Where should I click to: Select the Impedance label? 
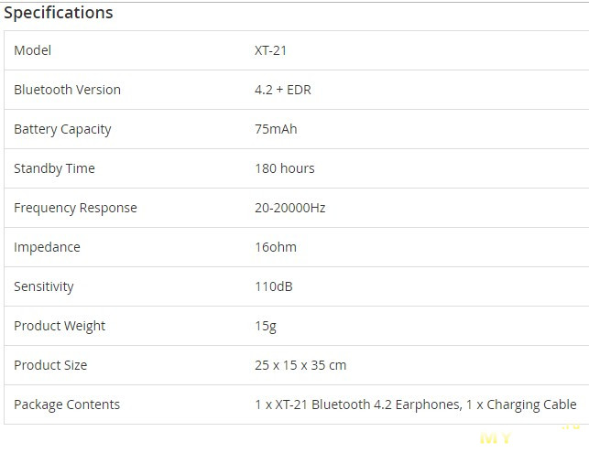pyautogui.click(x=47, y=247)
